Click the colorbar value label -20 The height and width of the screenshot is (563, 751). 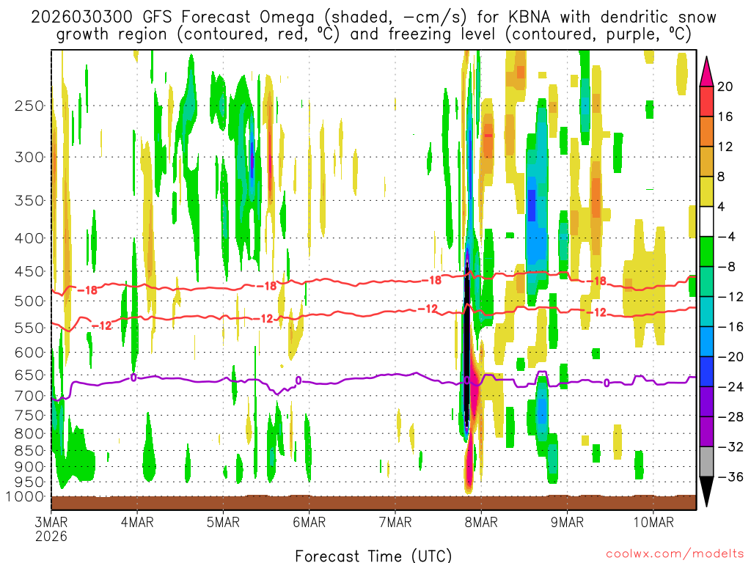coord(730,357)
